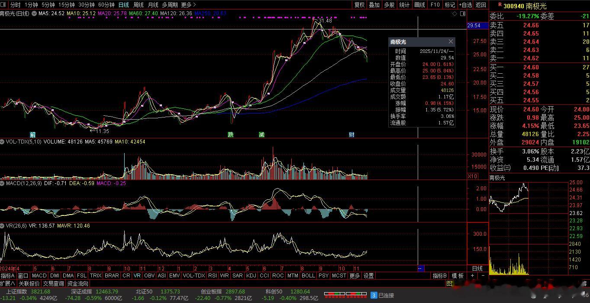Switch to 15分钟 period
590x303 pixels.
click(x=66, y=5)
